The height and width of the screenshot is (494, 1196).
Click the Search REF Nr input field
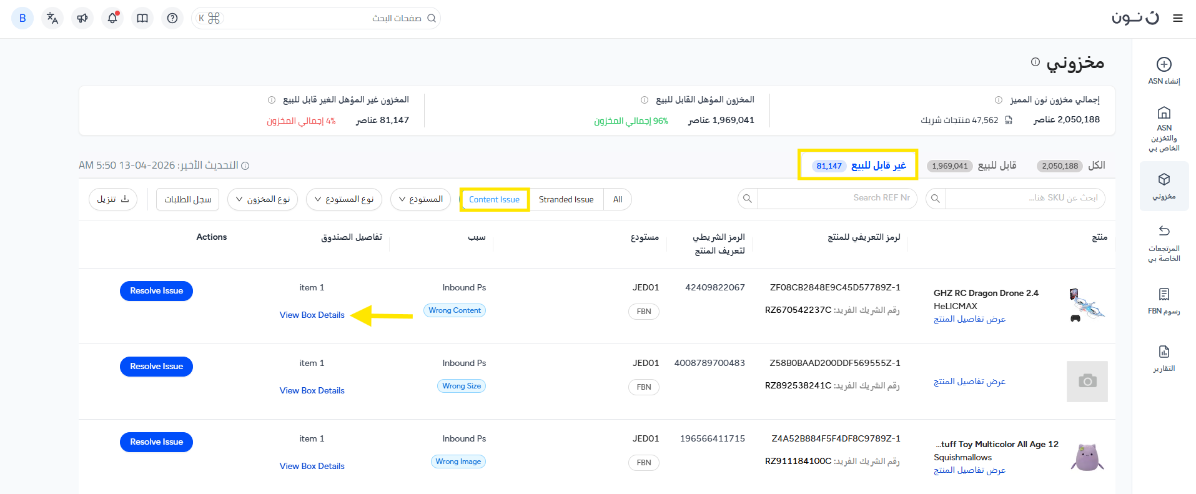836,198
